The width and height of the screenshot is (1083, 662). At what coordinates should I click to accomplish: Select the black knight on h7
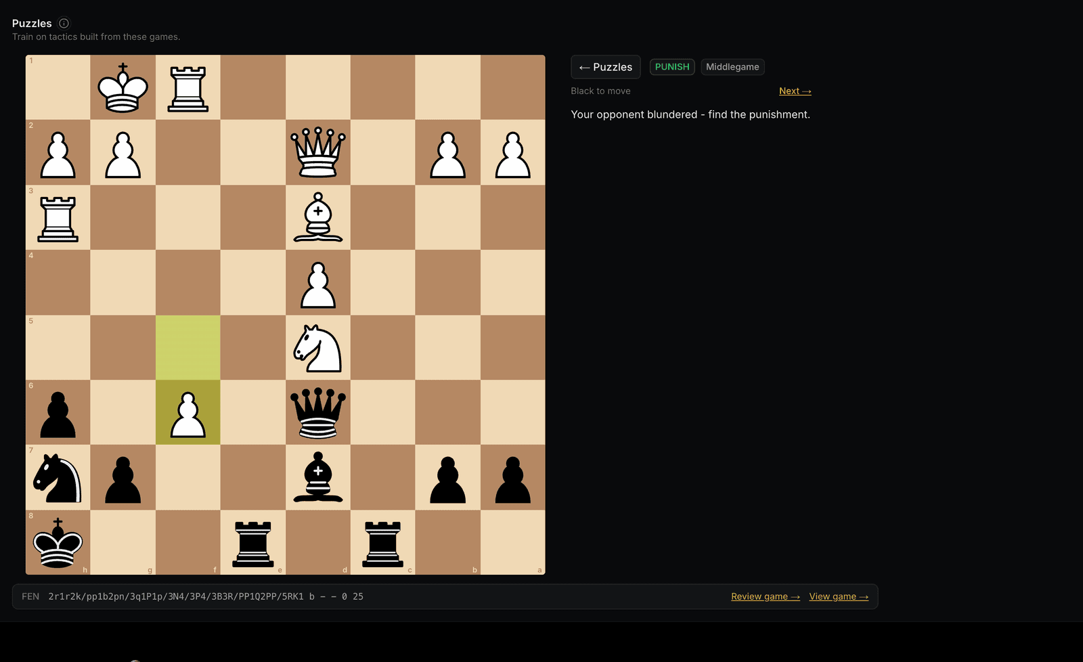pyautogui.click(x=58, y=477)
